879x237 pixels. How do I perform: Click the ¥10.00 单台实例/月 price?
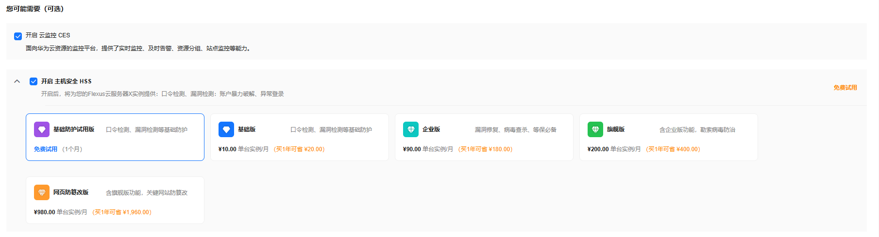point(243,149)
